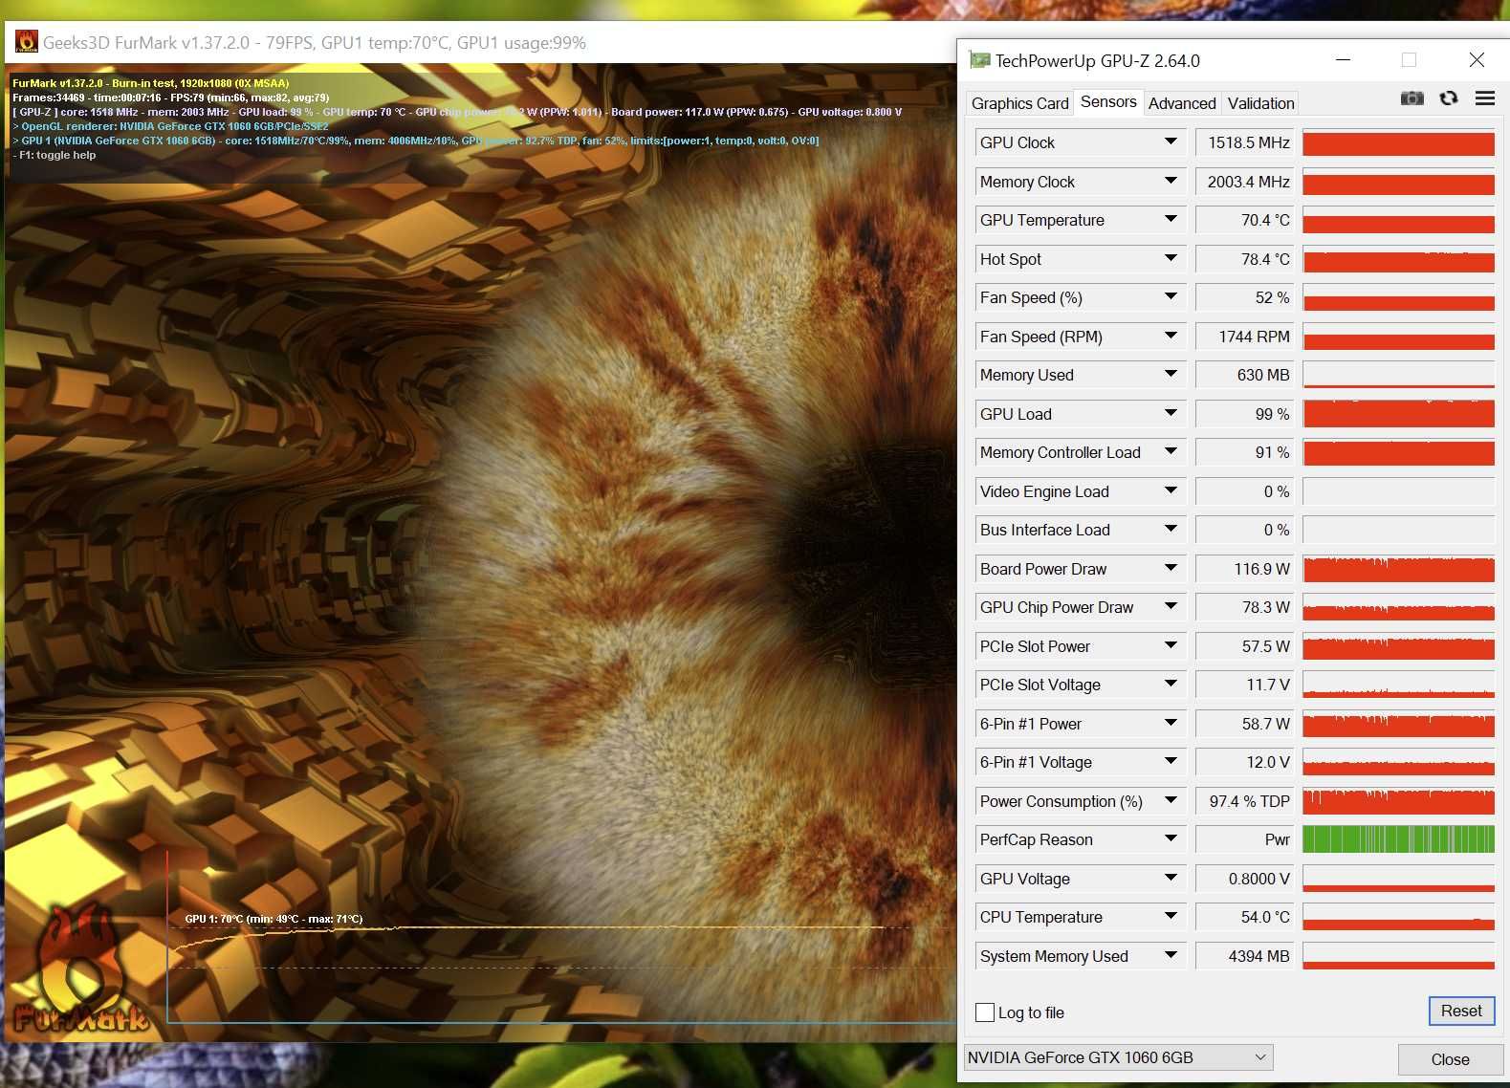Screen dimensions: 1510x1088
Task: Click the FurMark temperature graph label
Action: (x=274, y=919)
